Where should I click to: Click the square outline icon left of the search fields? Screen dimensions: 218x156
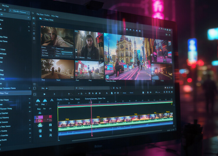point(35,88)
